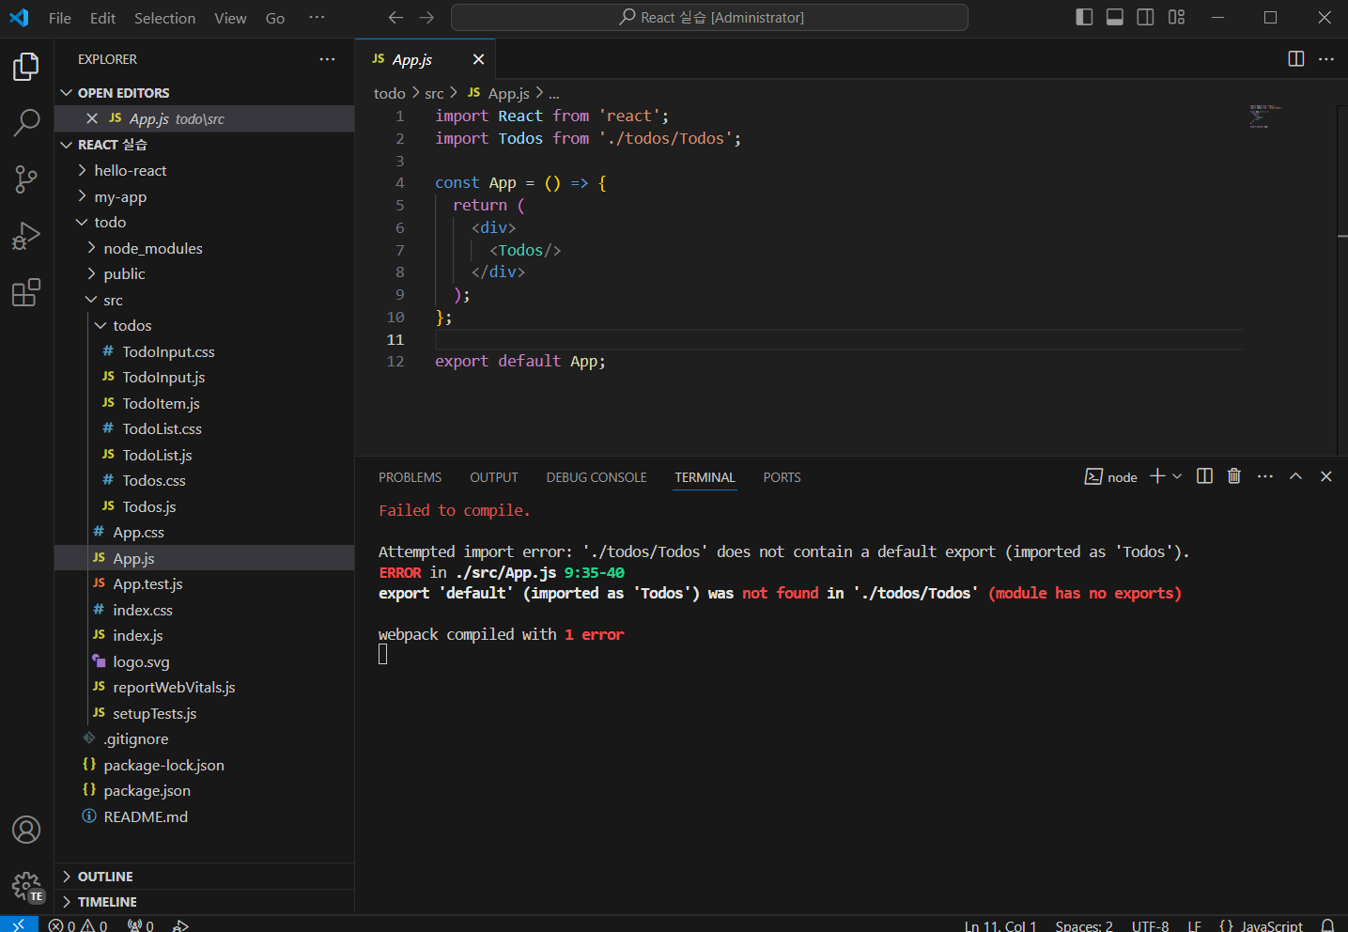This screenshot has width=1348, height=932.
Task: Open the Search view in activity bar
Action: tap(26, 122)
